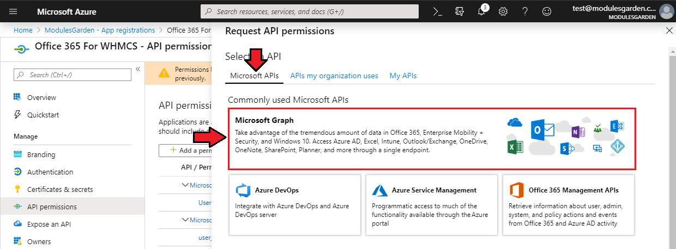Viewport: 676px width, 249px height.
Task: Click Quickstart lightning icon
Action: coord(17,115)
